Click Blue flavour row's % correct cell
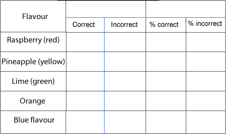The width and height of the screenshot is (229, 134). click(x=166, y=122)
